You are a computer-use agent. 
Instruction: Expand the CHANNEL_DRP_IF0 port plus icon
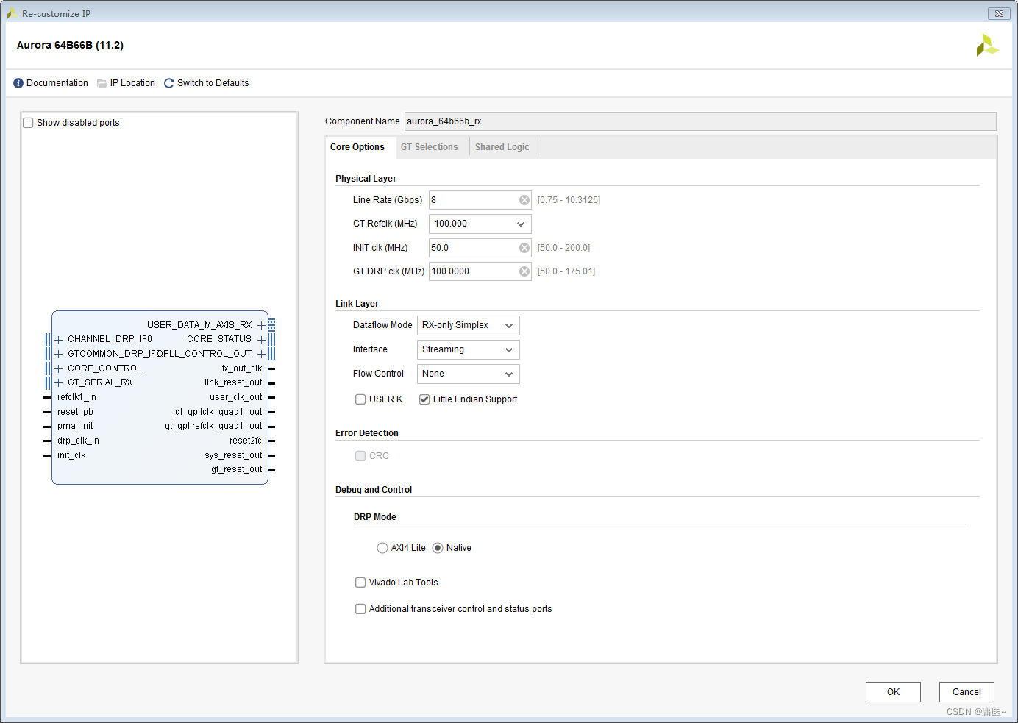59,340
